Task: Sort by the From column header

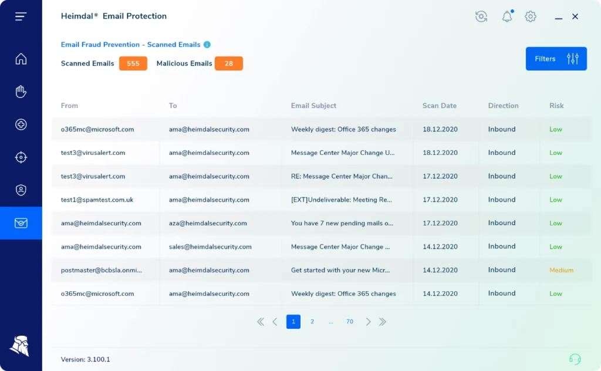Action: (69, 106)
